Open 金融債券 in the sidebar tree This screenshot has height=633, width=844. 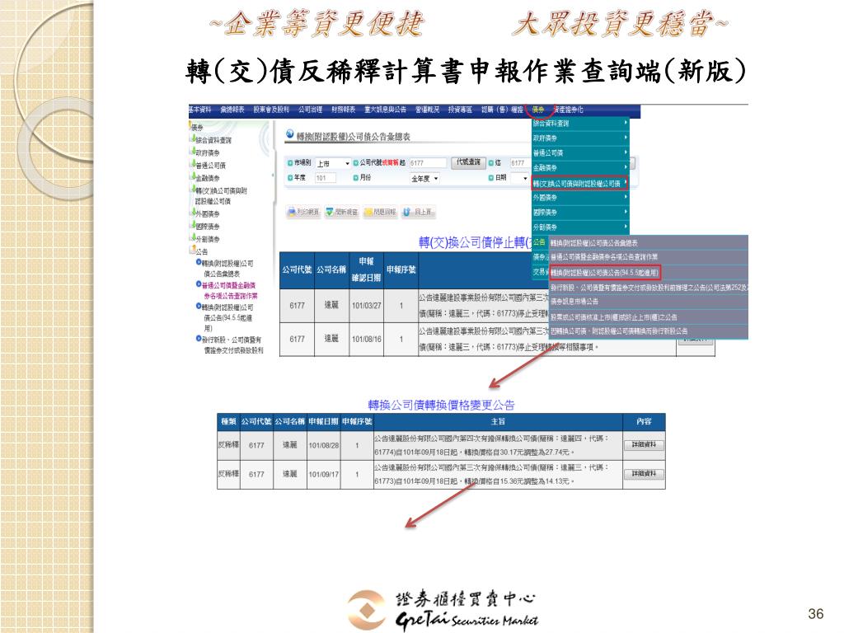click(x=207, y=178)
